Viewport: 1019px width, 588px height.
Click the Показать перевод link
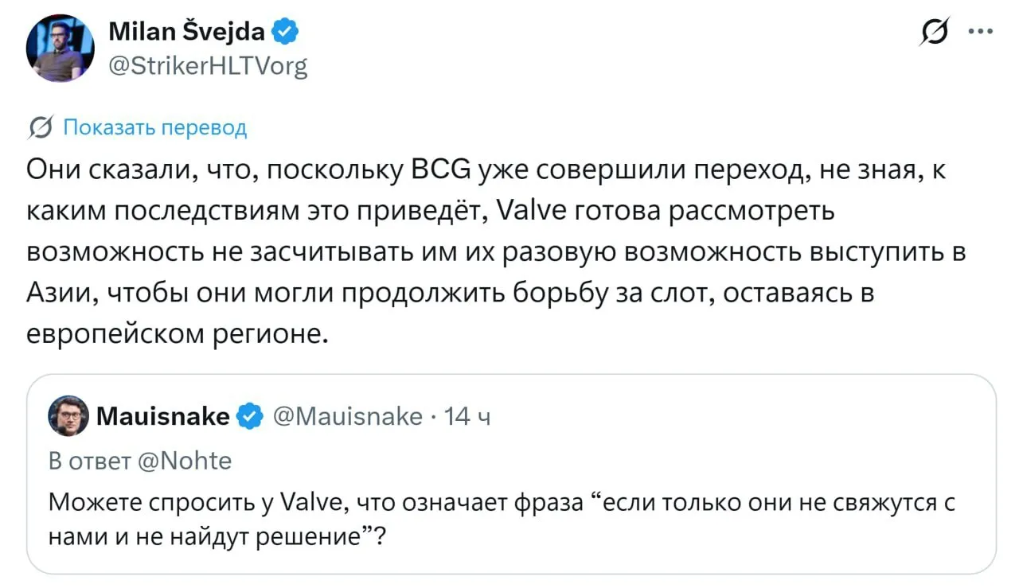click(154, 127)
